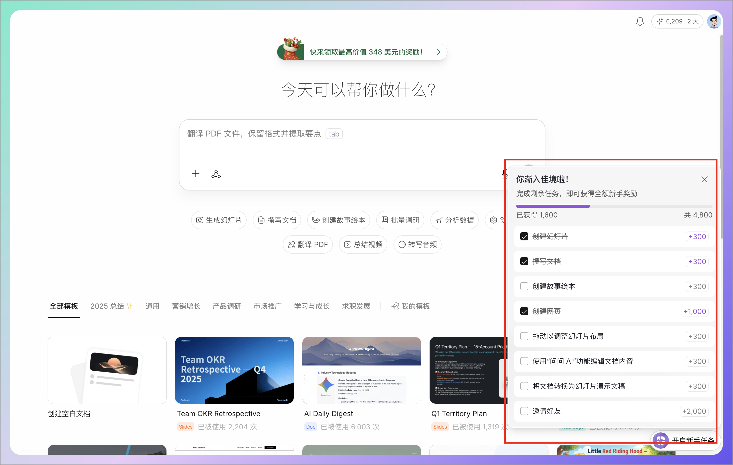This screenshot has width=733, height=465.
Task: Tick the 邀请好友 task checkbox
Action: 524,411
